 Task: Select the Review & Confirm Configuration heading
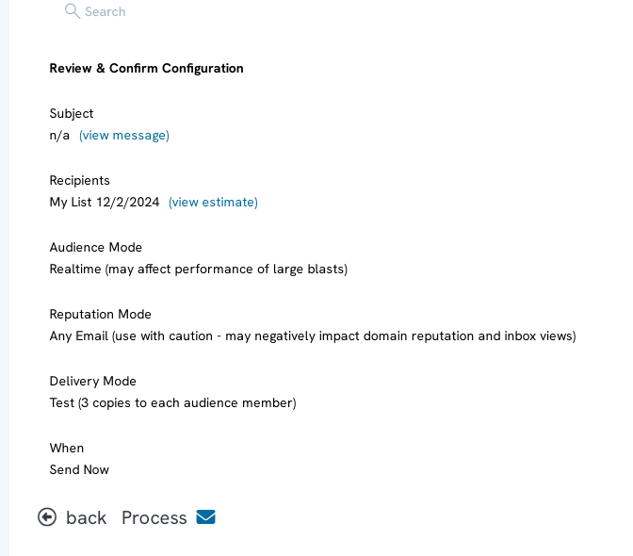tap(147, 68)
